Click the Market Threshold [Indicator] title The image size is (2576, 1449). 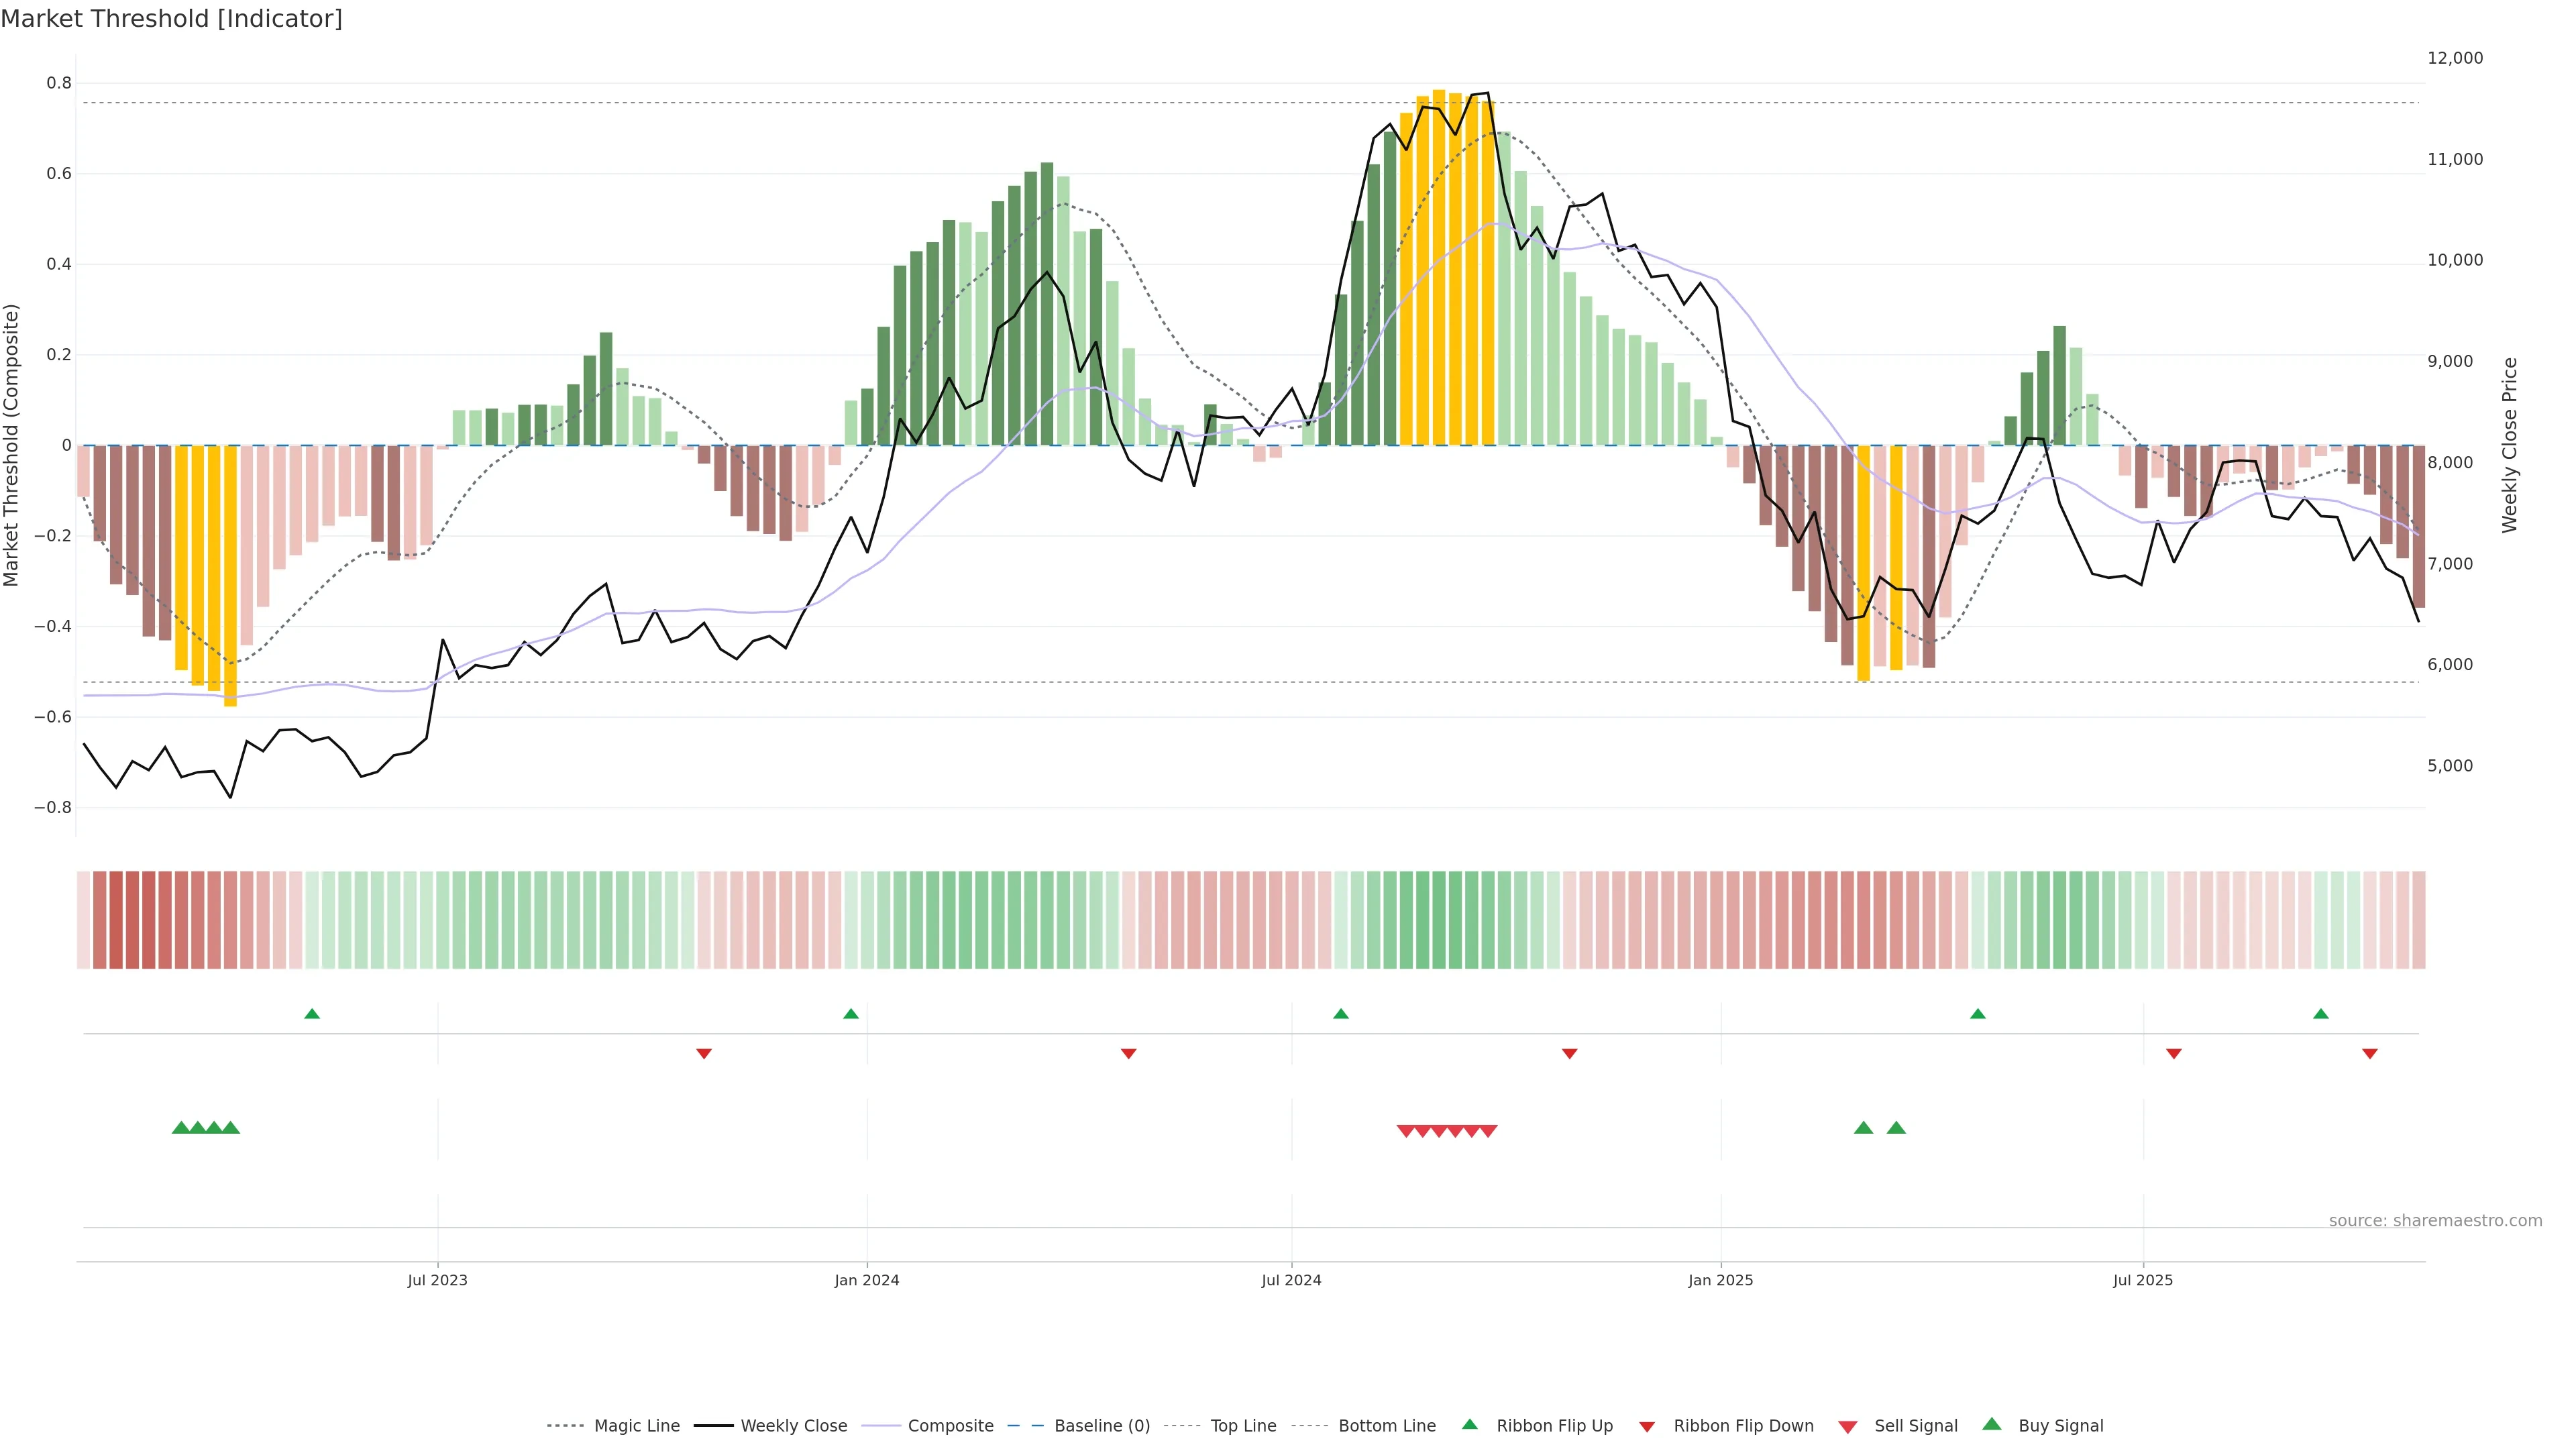(171, 19)
